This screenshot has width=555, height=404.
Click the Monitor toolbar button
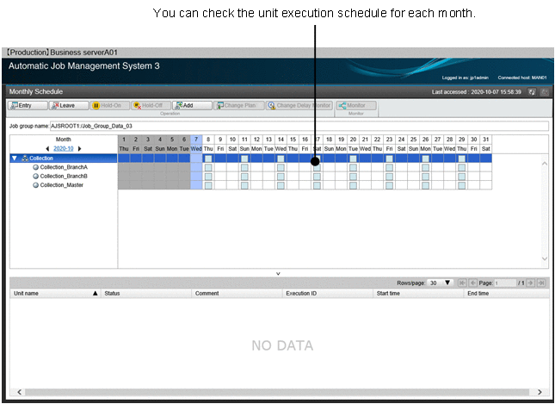tap(356, 106)
